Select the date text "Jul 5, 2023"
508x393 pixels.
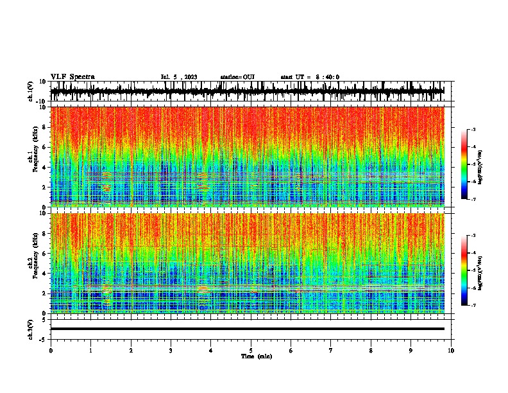tap(179, 77)
